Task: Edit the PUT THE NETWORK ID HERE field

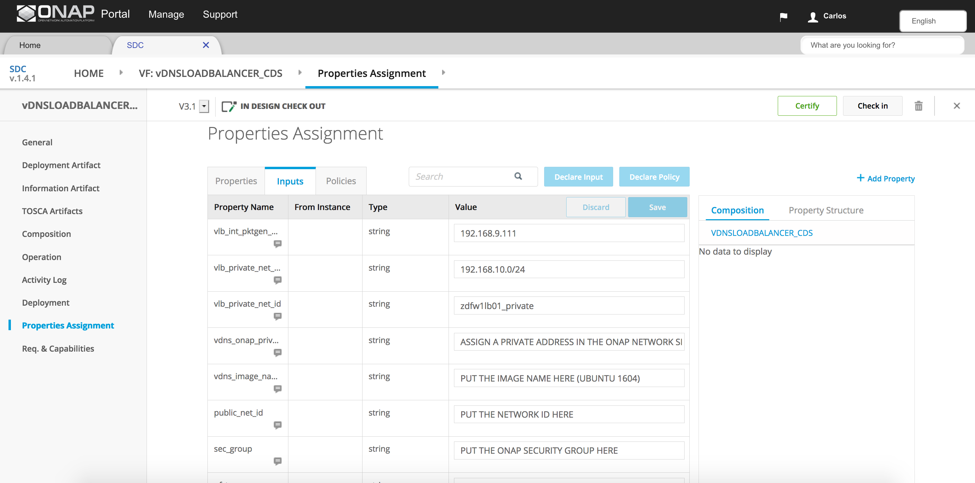Action: click(569, 415)
